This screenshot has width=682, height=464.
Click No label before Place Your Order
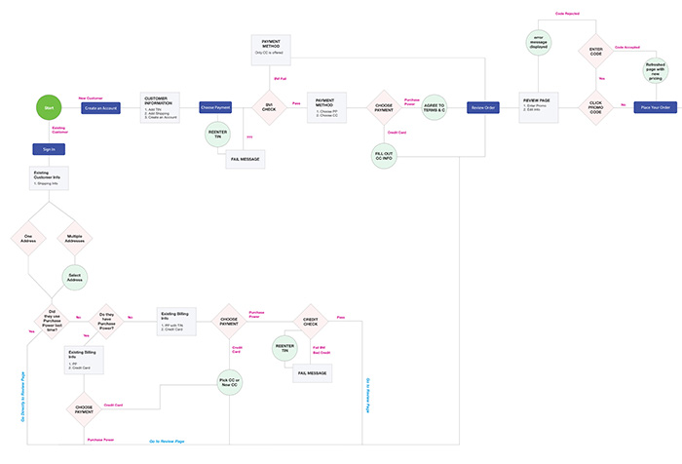[x=624, y=105]
